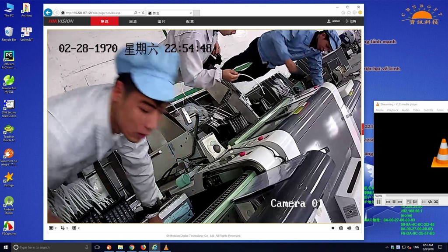Start recording with the Hikvision record icon

(x=349, y=228)
